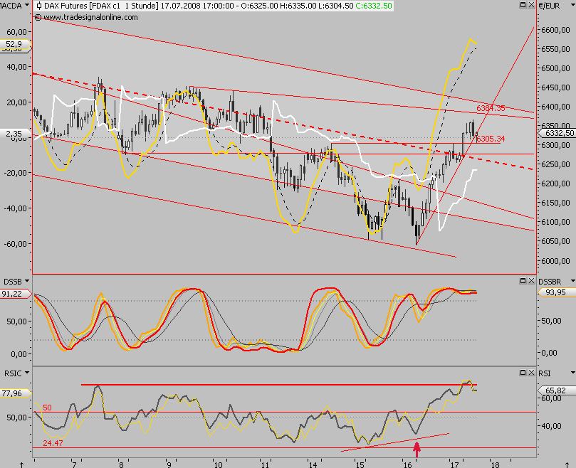Open the DSSB indicator dropdown arrow
Viewport: 576px width, 468px height.
pyautogui.click(x=27, y=281)
